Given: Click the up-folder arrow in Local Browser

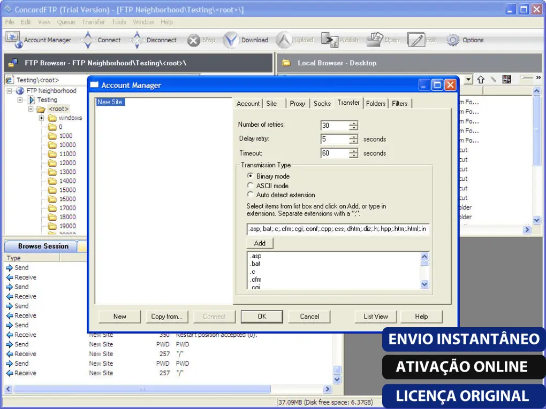Looking at the screenshot, I should coord(481,79).
